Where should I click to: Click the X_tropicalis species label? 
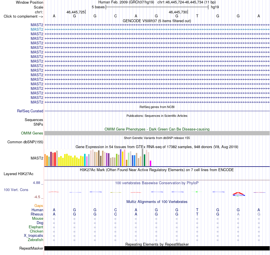pyautogui.click(x=34, y=236)
